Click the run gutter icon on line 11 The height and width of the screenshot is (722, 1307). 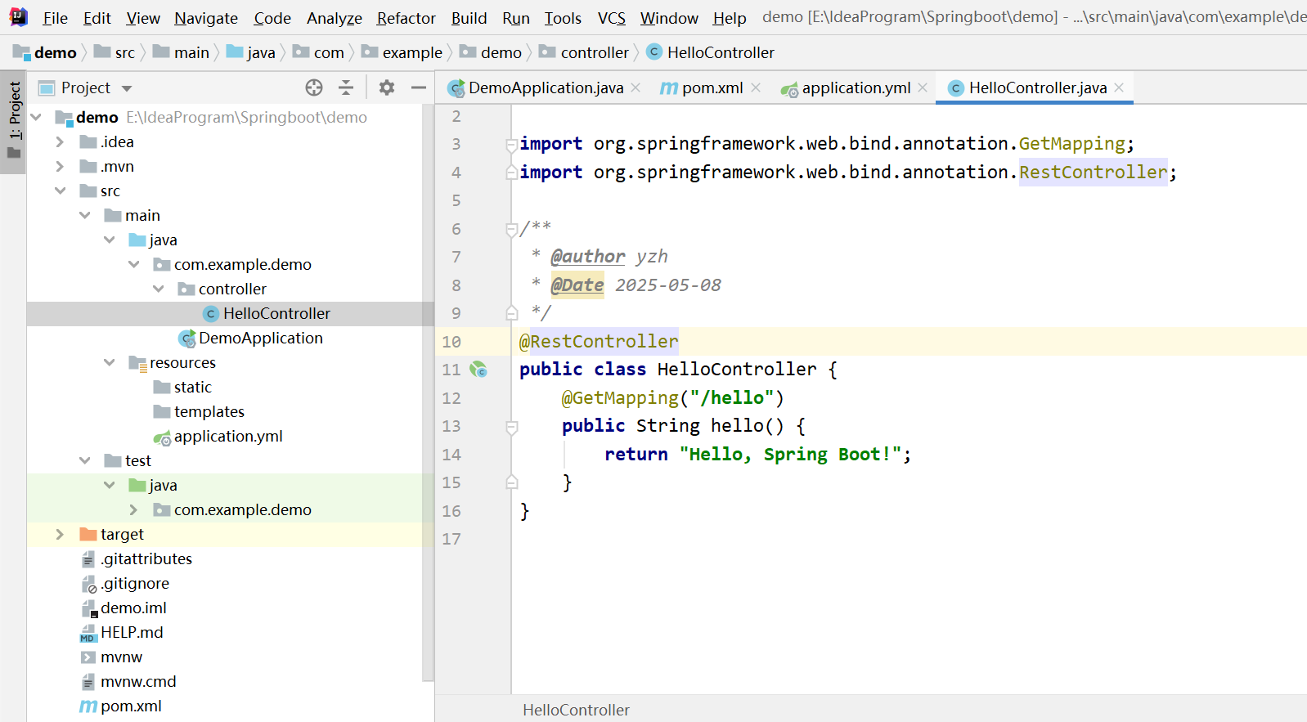[x=478, y=370]
